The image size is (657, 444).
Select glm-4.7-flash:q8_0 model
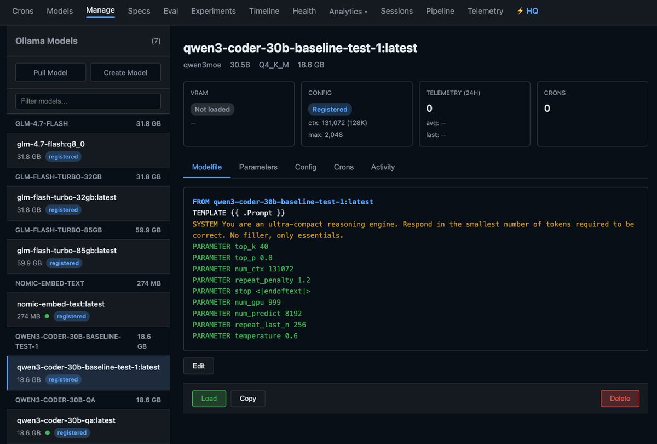(x=88, y=150)
